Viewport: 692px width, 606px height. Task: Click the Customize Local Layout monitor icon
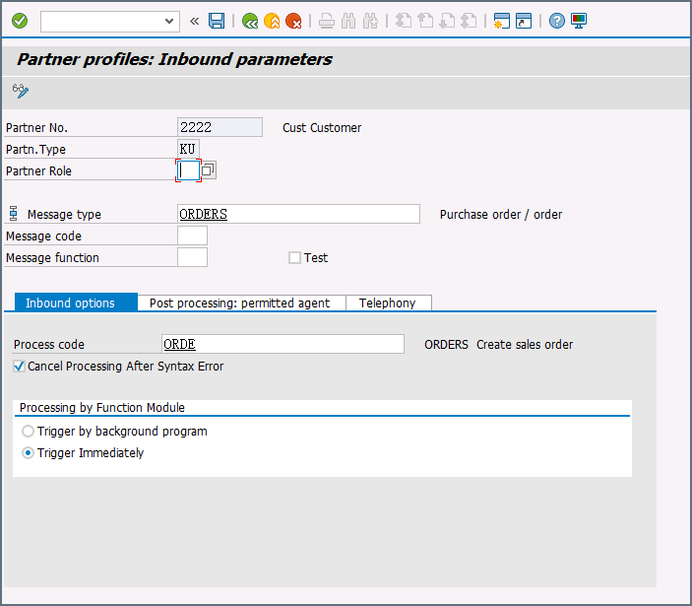pos(579,21)
